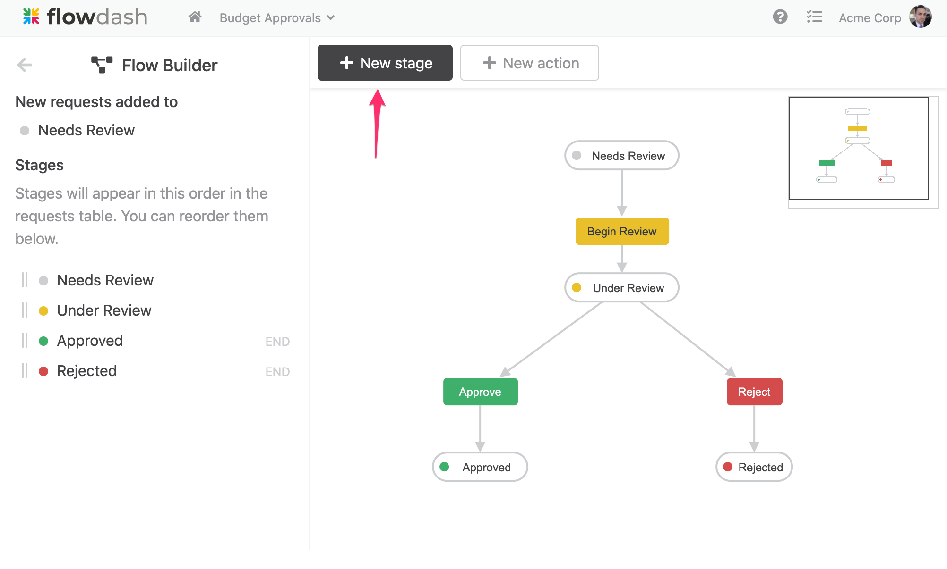Image resolution: width=947 pixels, height=569 pixels.
Task: Select Needs Review in the stages list
Action: [x=105, y=280]
